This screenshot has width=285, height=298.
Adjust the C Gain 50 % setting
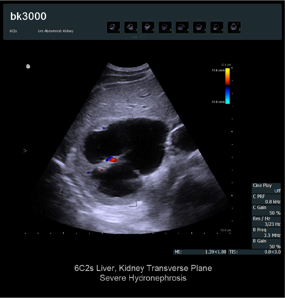[x=266, y=210]
